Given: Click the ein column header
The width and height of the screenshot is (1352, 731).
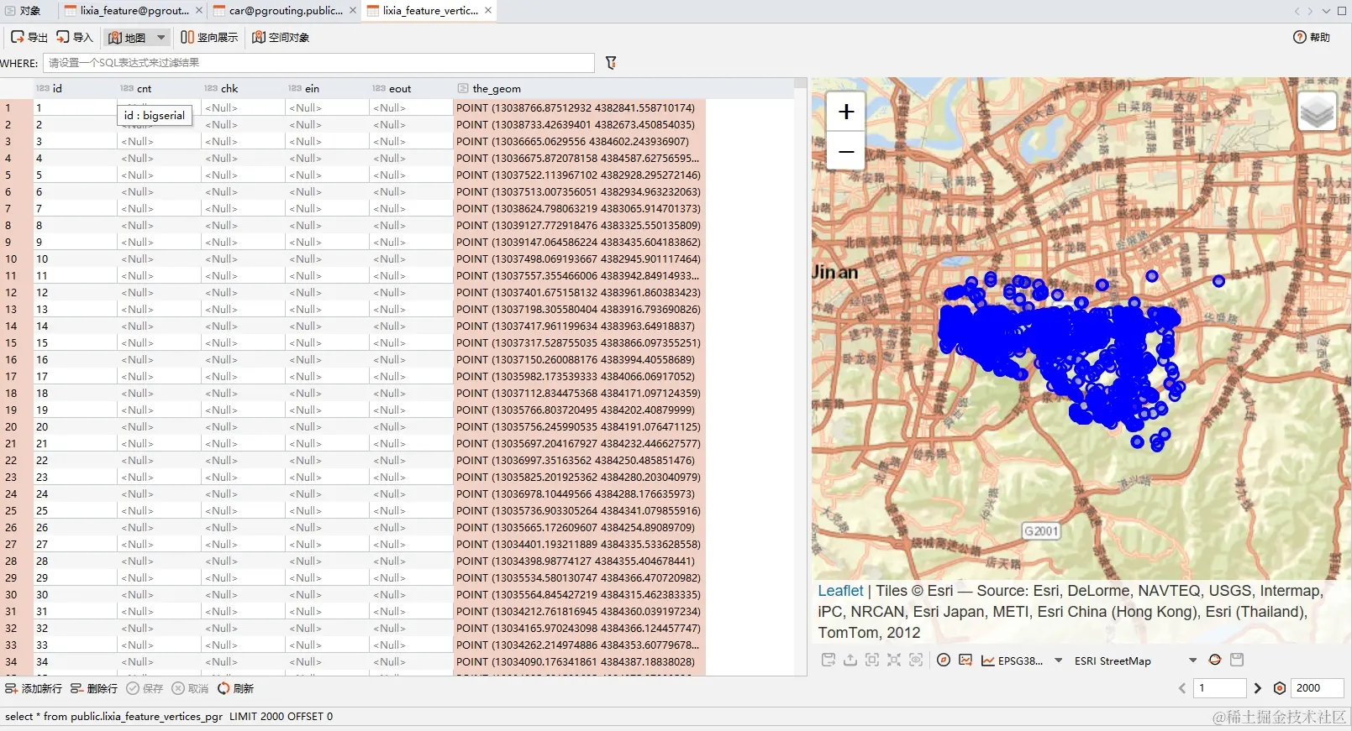Looking at the screenshot, I should point(327,88).
